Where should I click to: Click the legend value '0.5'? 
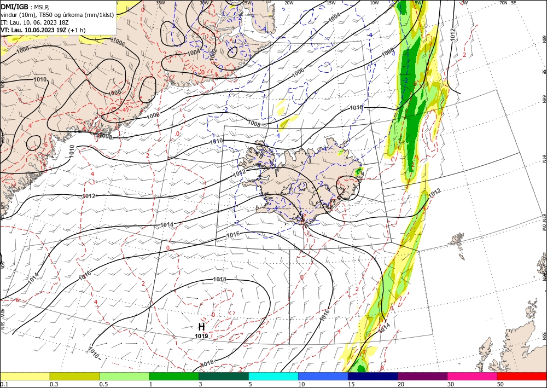(103, 384)
